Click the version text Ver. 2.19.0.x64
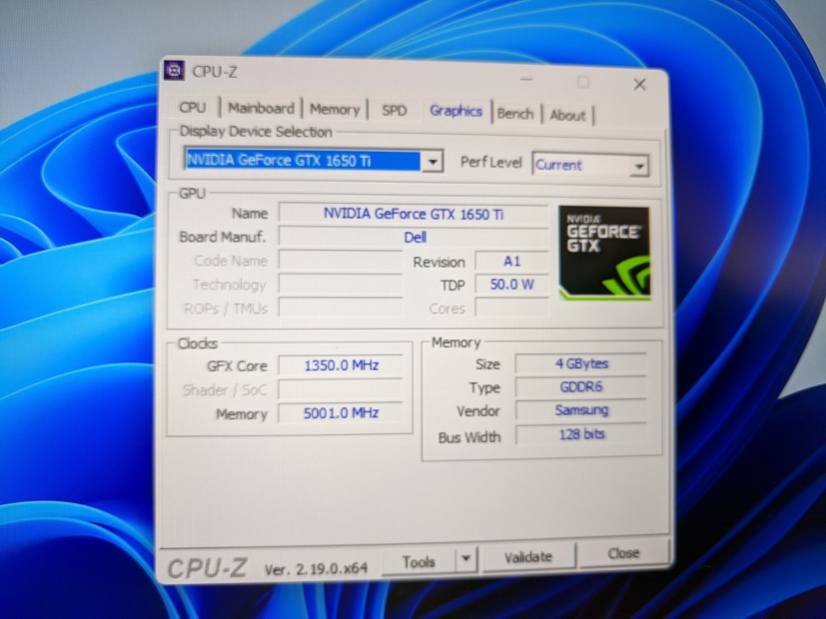This screenshot has width=826, height=619. 316,569
